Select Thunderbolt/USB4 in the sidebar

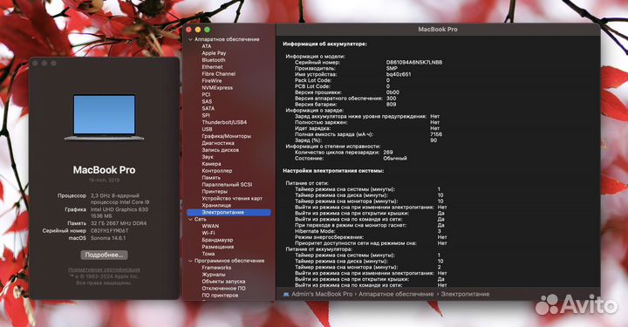click(224, 122)
